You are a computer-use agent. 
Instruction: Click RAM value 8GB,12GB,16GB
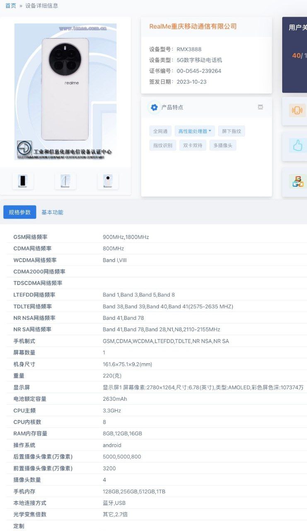point(122,434)
